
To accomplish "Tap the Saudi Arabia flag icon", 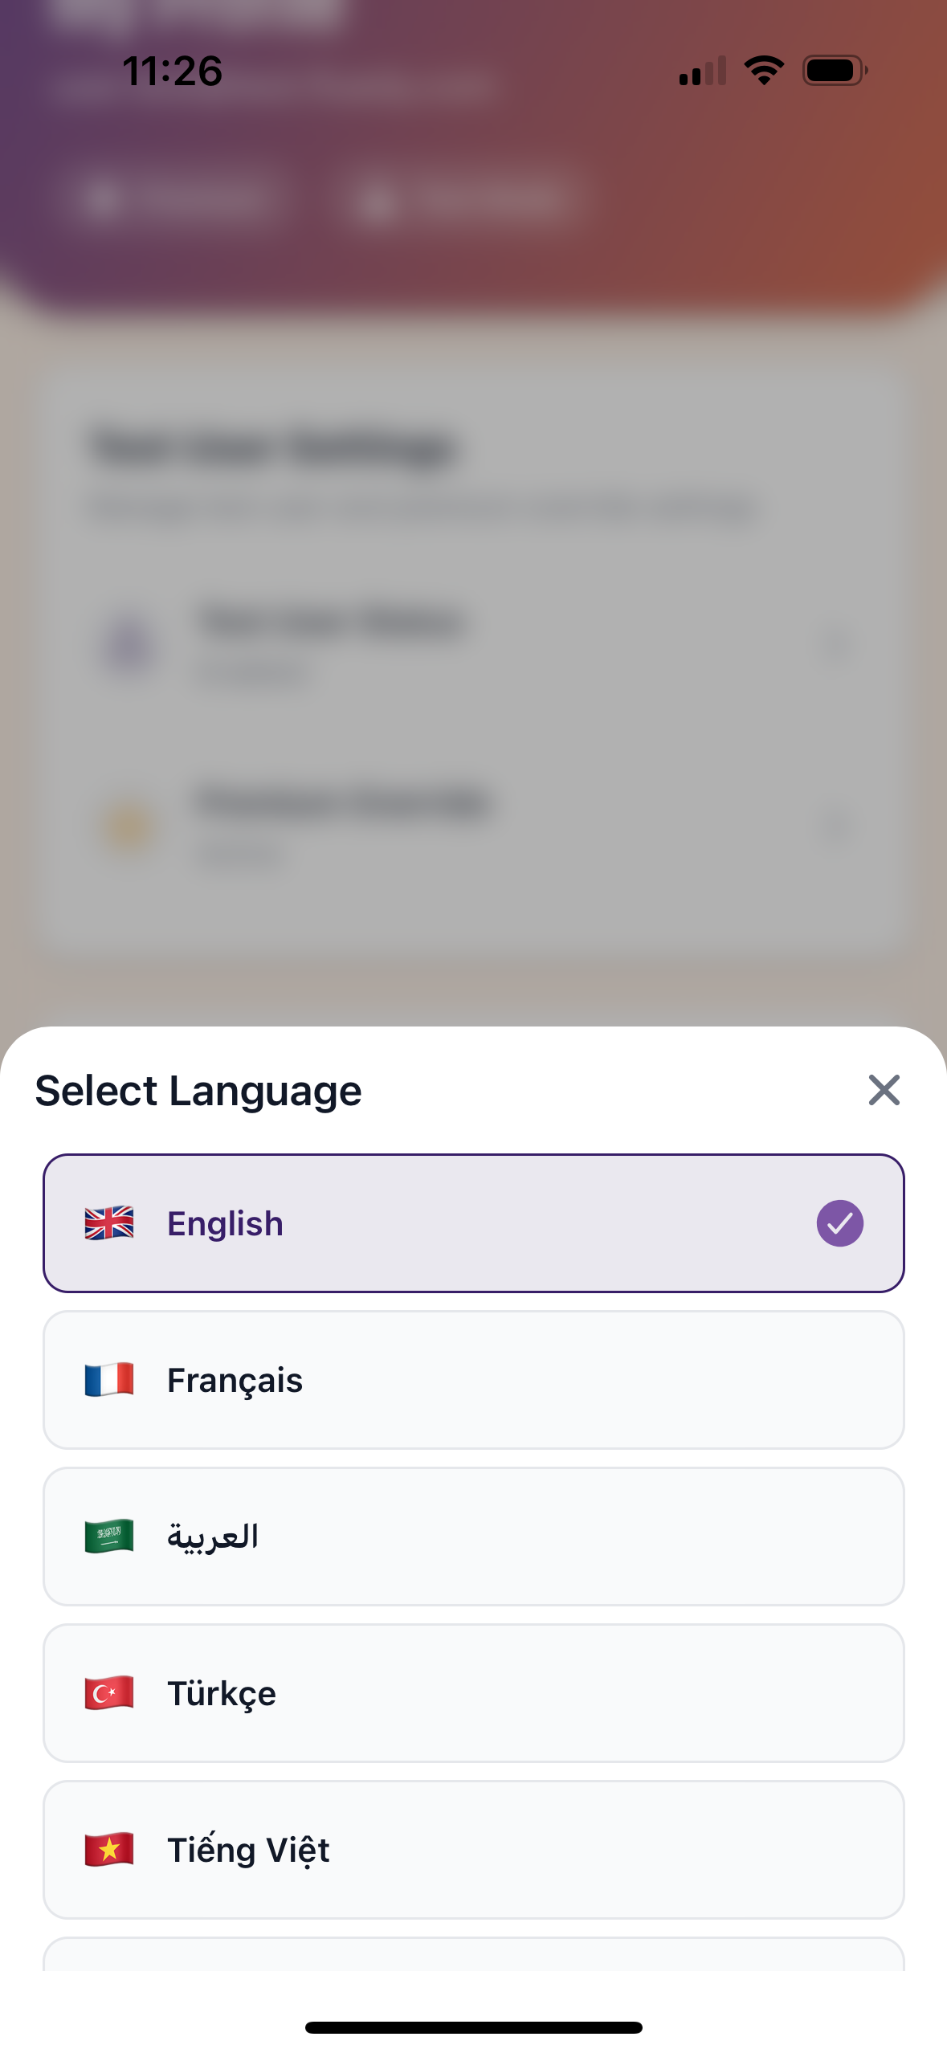I will (109, 1537).
